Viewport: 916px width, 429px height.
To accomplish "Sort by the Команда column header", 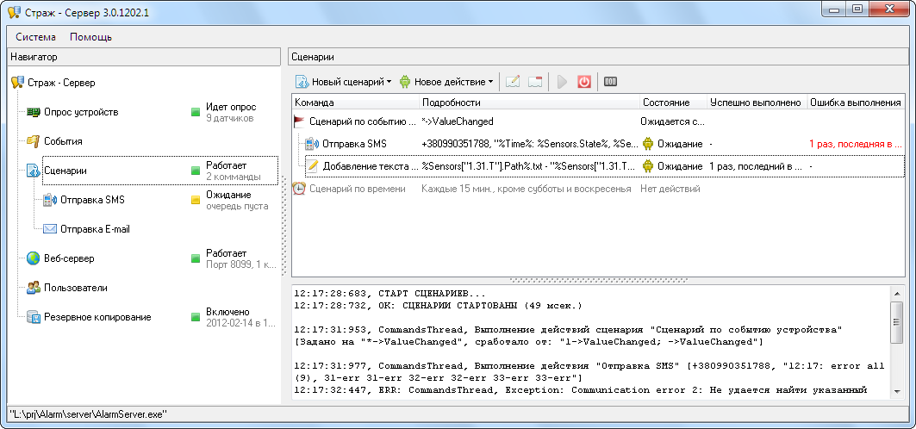I will coord(355,103).
